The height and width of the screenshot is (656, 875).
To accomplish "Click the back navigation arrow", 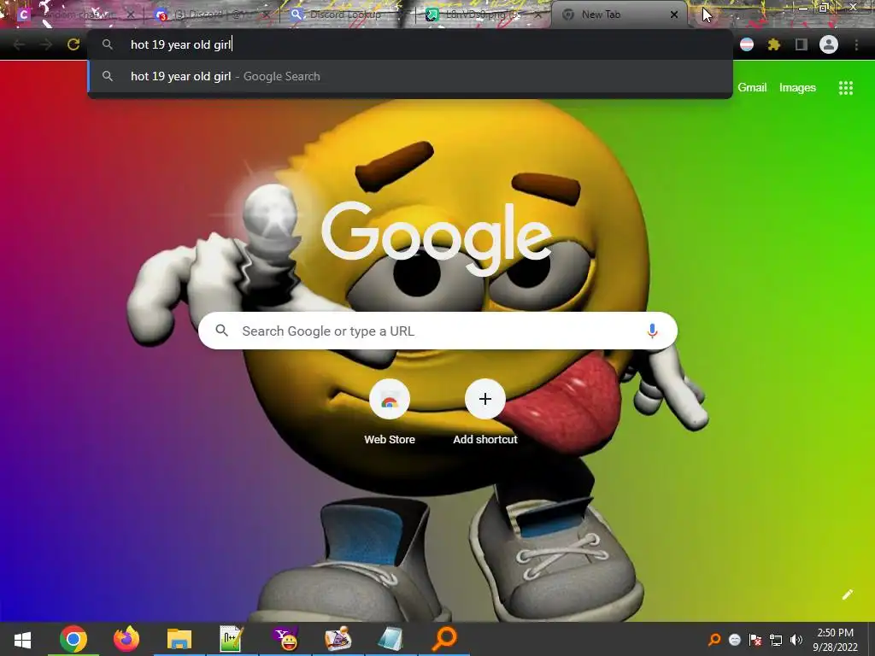I will click(19, 44).
